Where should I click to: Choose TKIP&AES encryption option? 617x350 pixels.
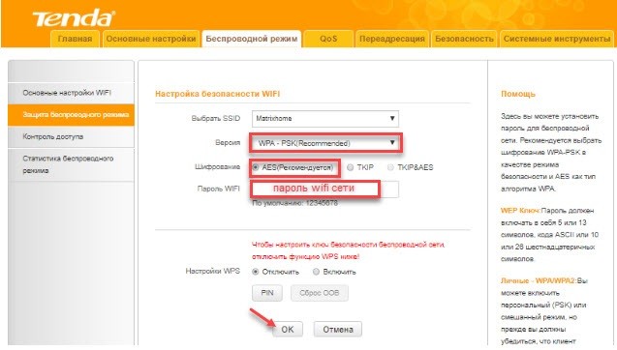coord(390,167)
